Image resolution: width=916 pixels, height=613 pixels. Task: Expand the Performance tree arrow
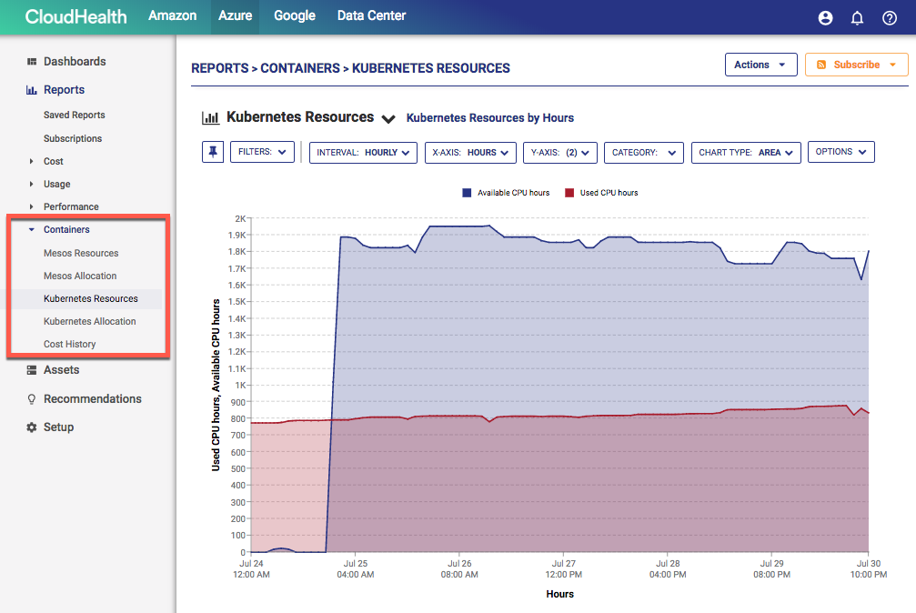tap(32, 206)
